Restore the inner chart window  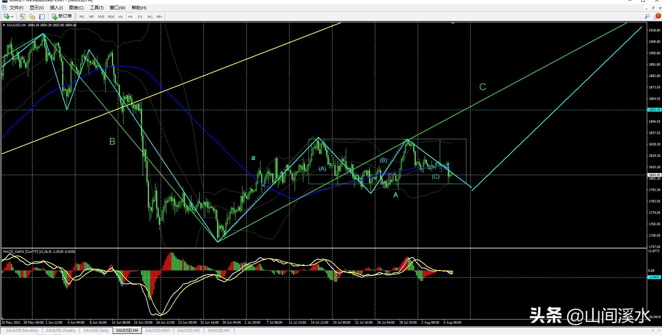(653, 8)
